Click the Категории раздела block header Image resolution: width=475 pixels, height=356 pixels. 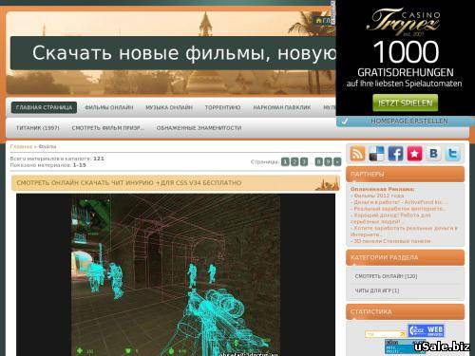(x=405, y=257)
